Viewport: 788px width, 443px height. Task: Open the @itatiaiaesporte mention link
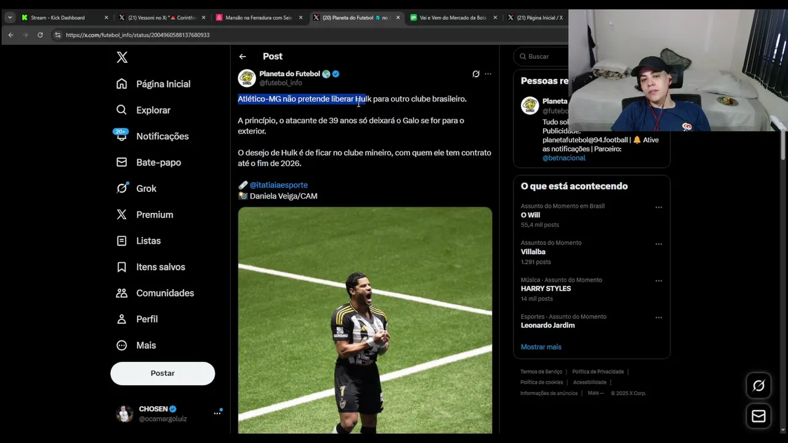(x=278, y=185)
